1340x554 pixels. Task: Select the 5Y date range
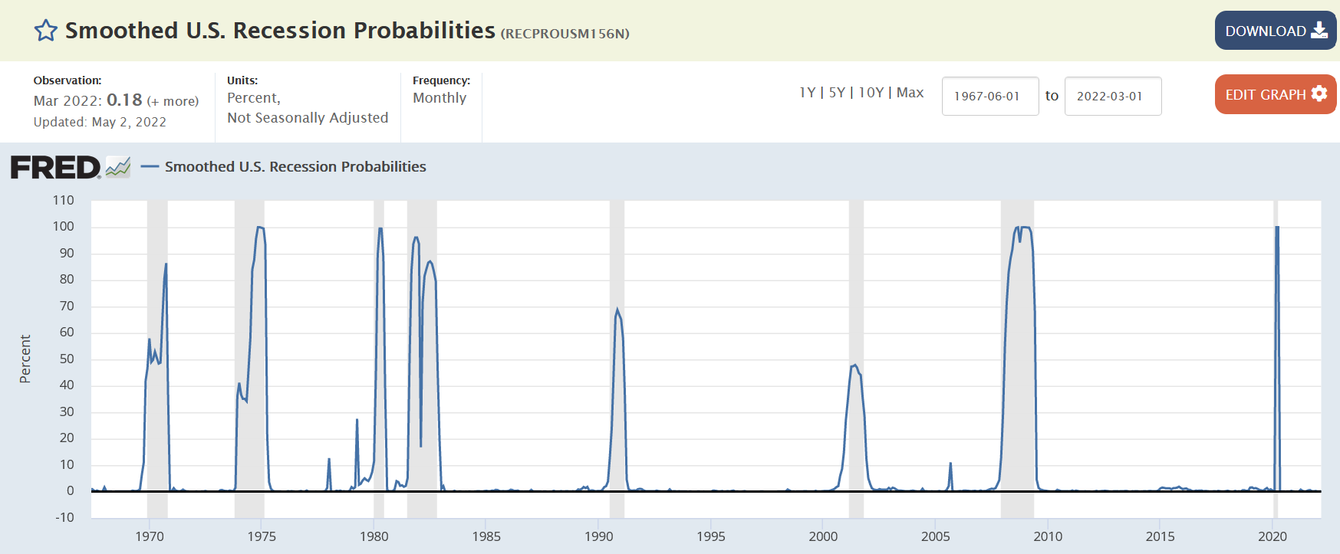(837, 93)
